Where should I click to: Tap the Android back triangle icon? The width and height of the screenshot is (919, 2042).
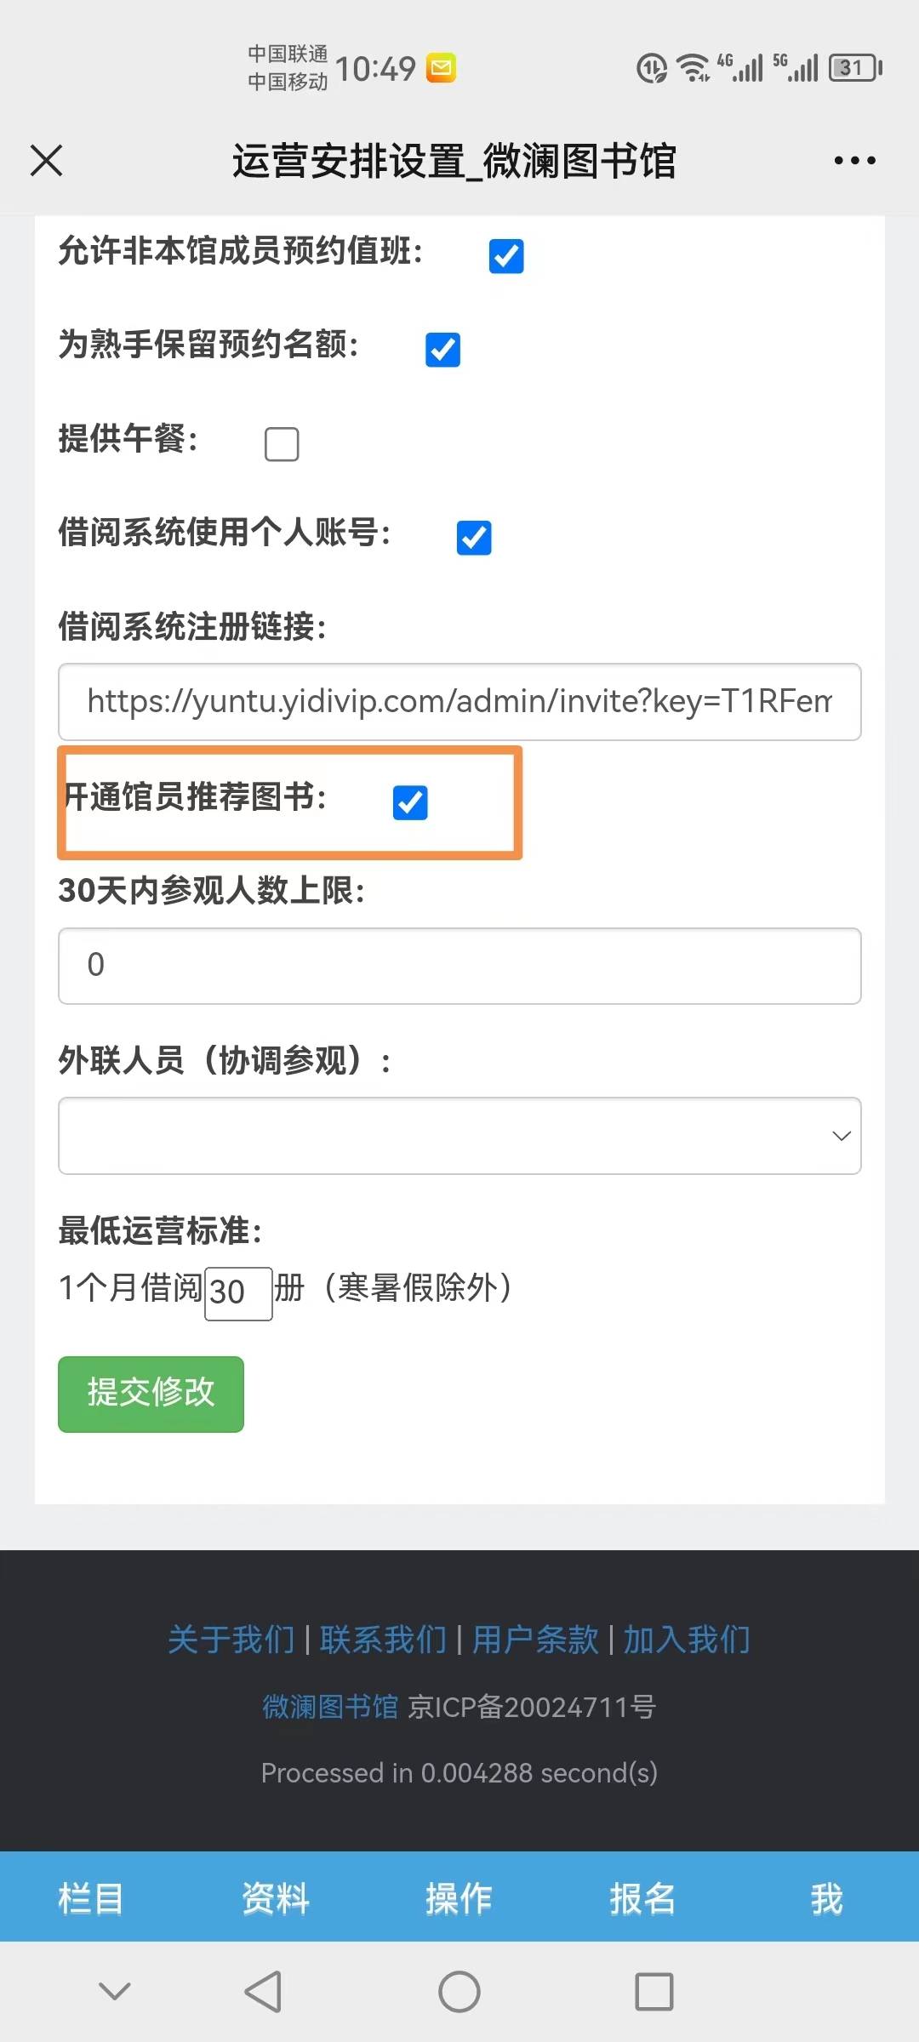(x=263, y=1992)
